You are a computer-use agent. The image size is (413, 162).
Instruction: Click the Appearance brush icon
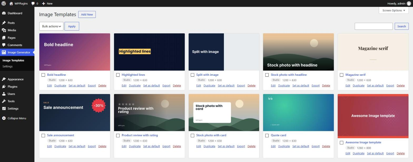(4, 79)
